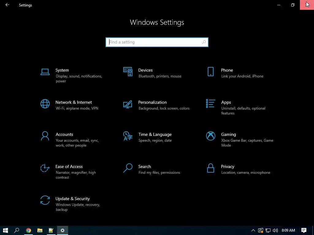
Task: Click 'Xbox Game Bar, captures, Game Mode' text
Action: point(247,143)
